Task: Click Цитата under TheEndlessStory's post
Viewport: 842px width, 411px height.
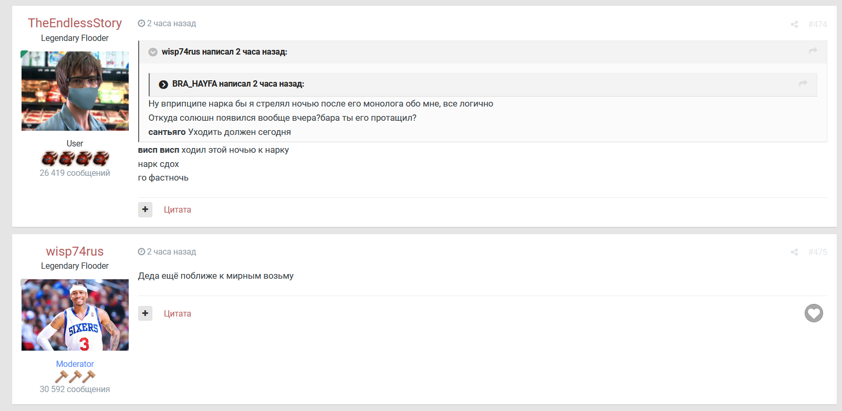Action: 178,209
